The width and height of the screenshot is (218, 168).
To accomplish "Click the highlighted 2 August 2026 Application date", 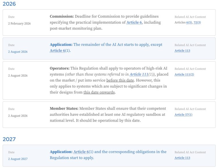I will point(18,52).
